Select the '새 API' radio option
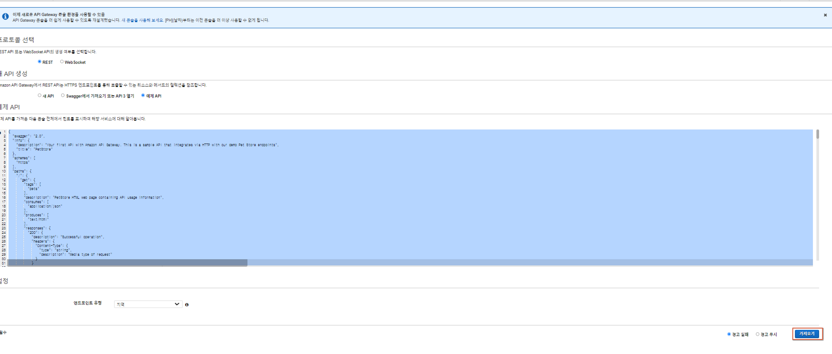The height and width of the screenshot is (354, 832). pyautogui.click(x=40, y=95)
